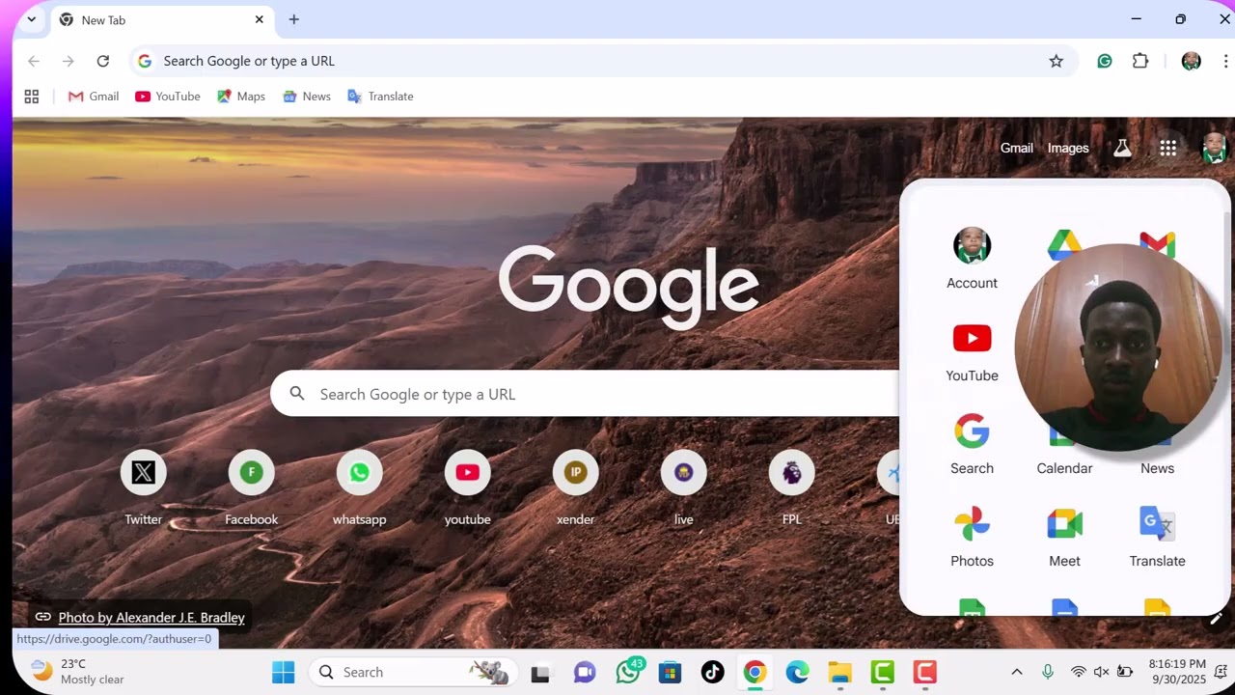
Task: Show hidden system tray icons
Action: pyautogui.click(x=1016, y=672)
